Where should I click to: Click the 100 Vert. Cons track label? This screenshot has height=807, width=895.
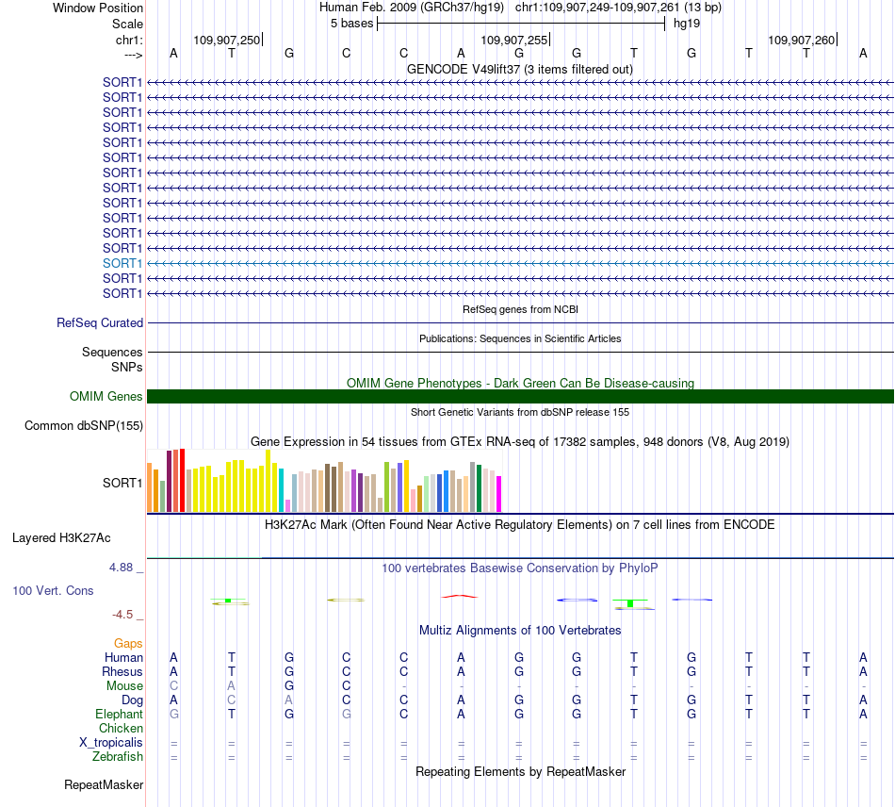(x=53, y=590)
